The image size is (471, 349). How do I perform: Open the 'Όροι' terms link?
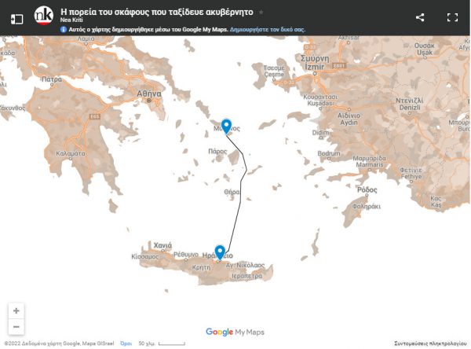click(x=125, y=343)
